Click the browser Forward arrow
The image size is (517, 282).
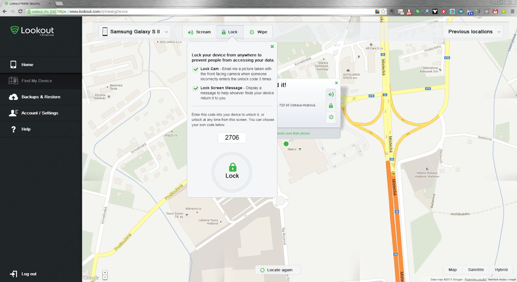(x=13, y=12)
